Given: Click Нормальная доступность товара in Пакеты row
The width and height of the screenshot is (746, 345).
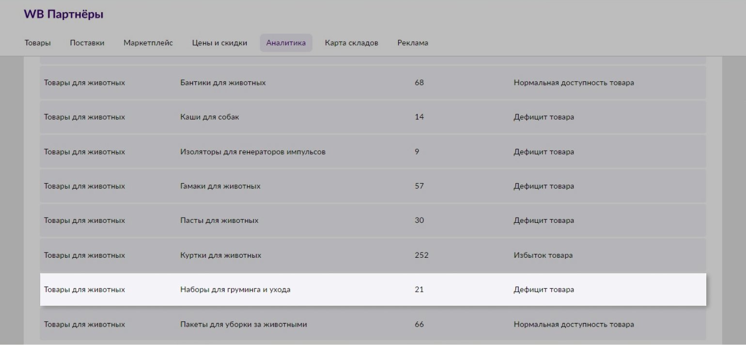Looking at the screenshot, I should (574, 325).
